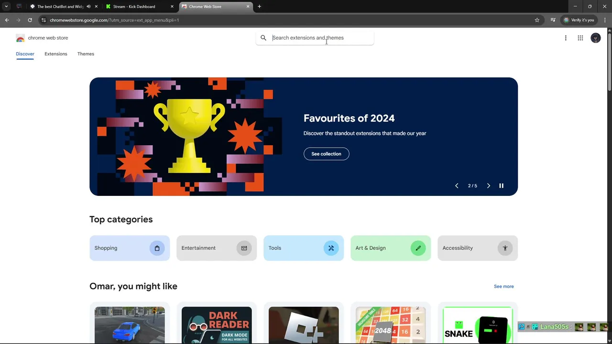This screenshot has height=344, width=612.
Task: Go back with browser back arrow
Action: (7, 20)
